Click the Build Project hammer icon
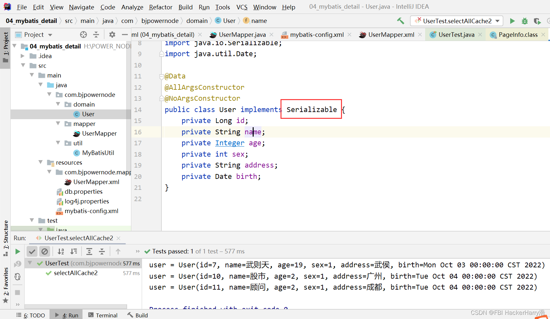The image size is (550, 319). [x=401, y=21]
